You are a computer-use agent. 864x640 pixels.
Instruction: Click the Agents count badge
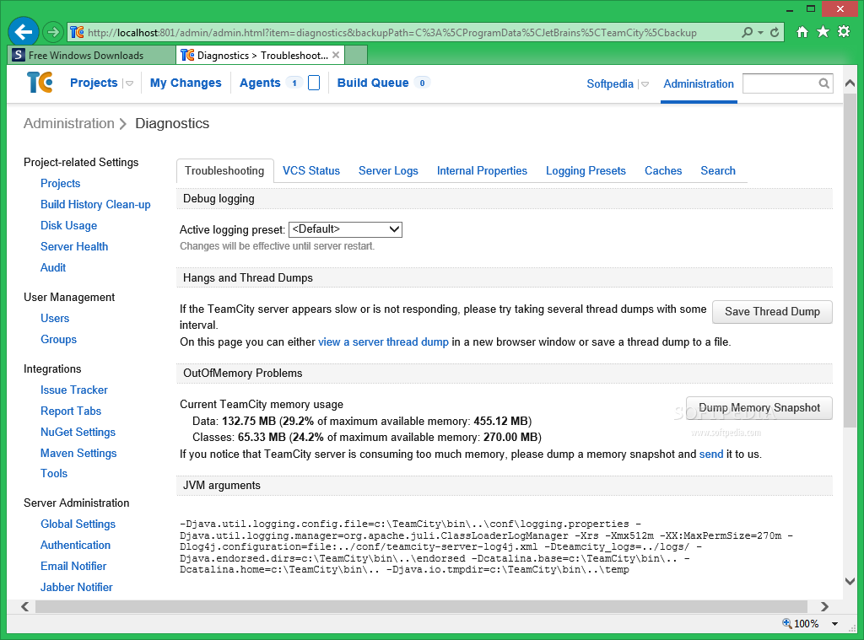(294, 83)
